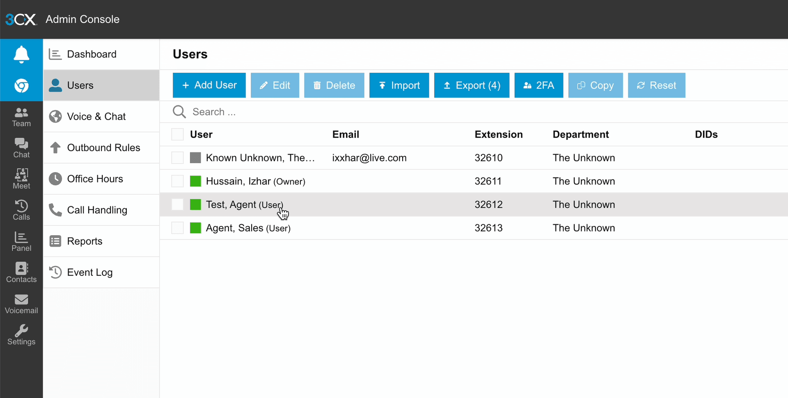Open Contacts from the sidebar icon
This screenshot has height=398, width=788.
[x=21, y=271]
